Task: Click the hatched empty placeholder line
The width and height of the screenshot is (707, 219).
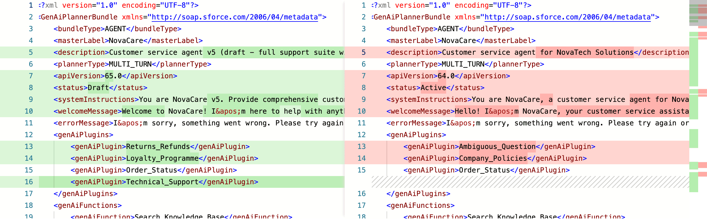Action: click(531, 182)
